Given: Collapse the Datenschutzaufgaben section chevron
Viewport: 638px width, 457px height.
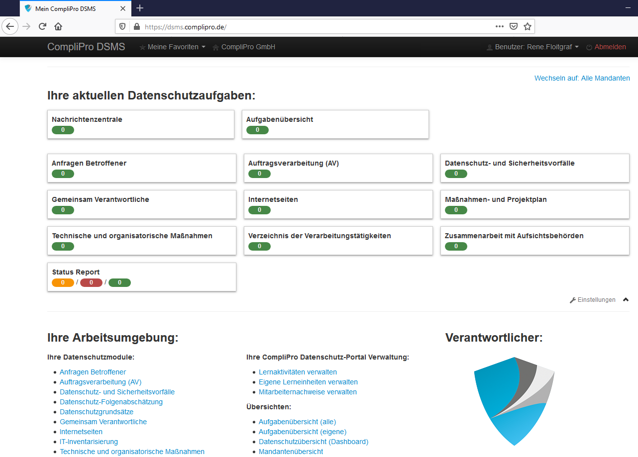Looking at the screenshot, I should 626,300.
